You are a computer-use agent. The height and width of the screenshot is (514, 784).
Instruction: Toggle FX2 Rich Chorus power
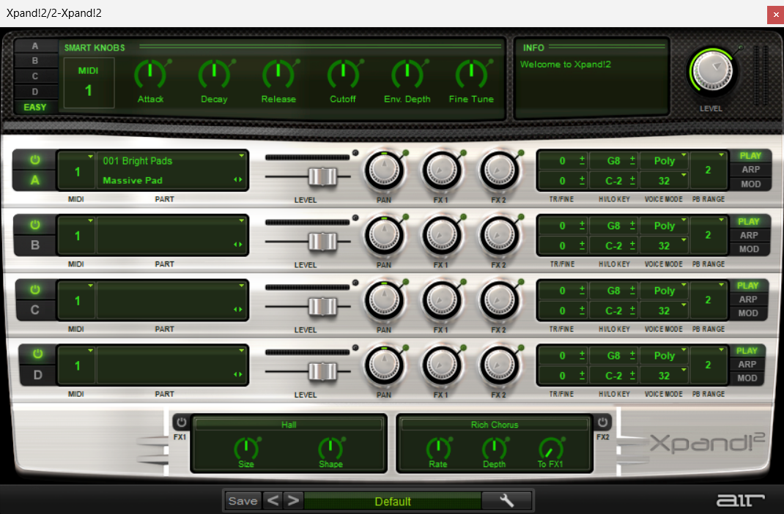pos(602,422)
